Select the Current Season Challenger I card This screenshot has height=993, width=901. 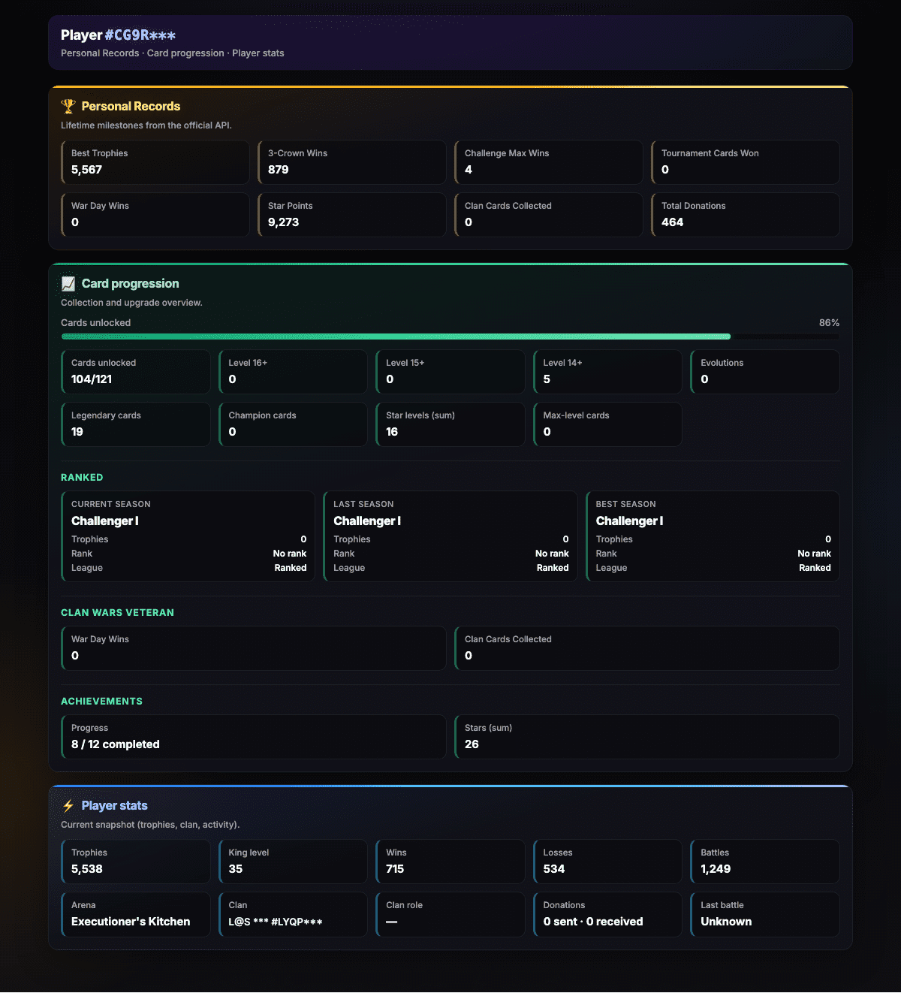188,536
